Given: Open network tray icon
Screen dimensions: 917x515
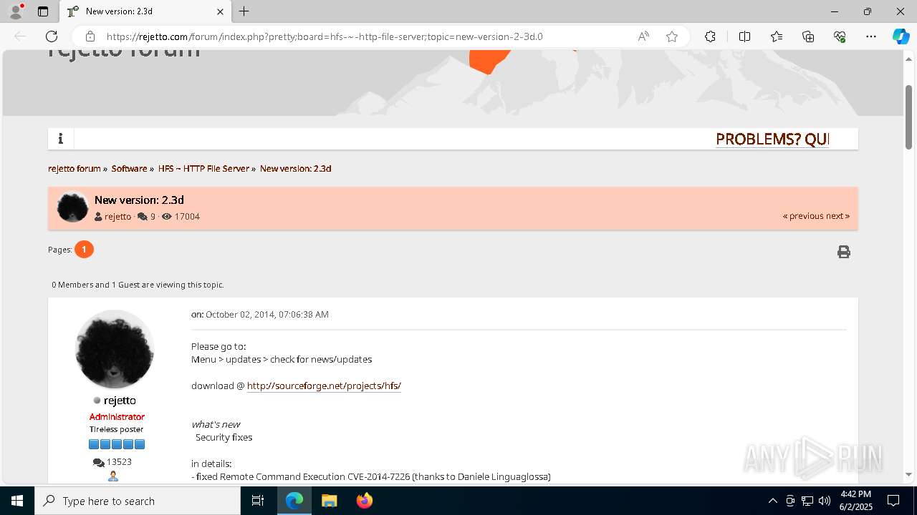Looking at the screenshot, I should (x=807, y=501).
